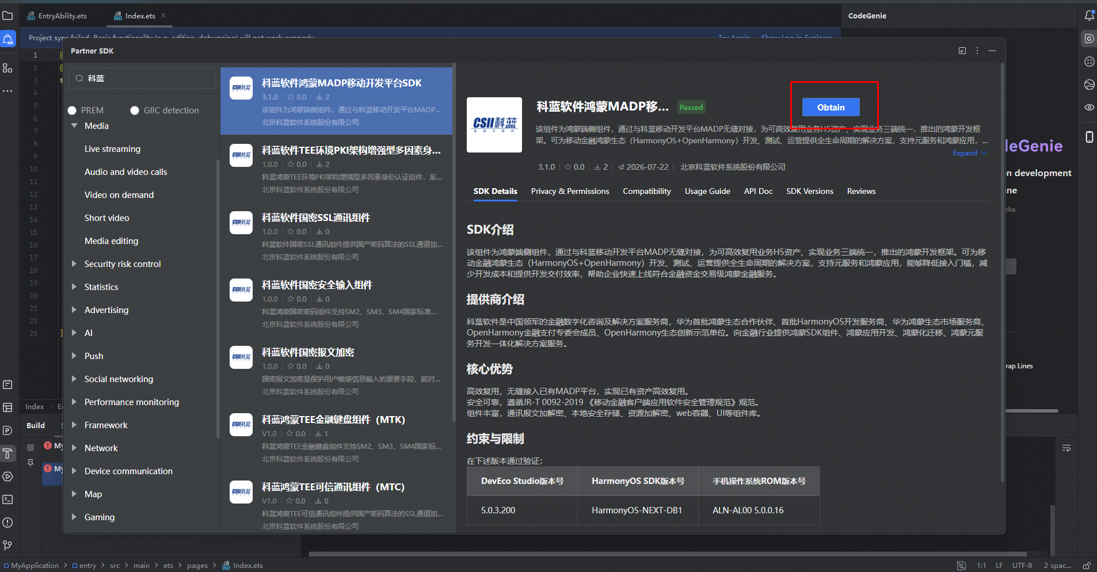The image size is (1097, 572).
Task: Click LF line separator in status bar
Action: (999, 566)
